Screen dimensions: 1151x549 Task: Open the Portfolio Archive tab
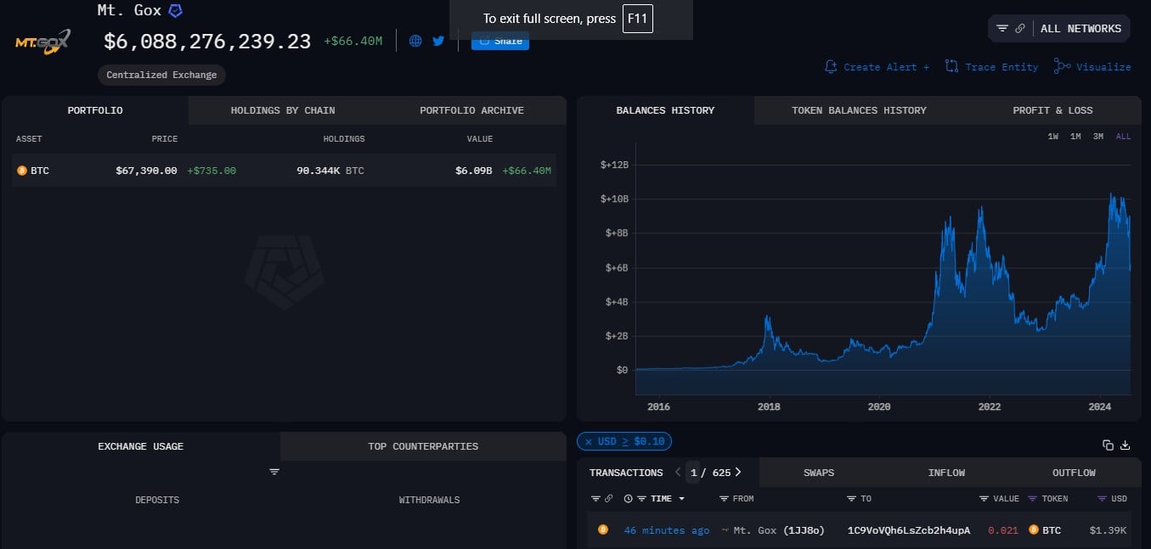(x=471, y=110)
